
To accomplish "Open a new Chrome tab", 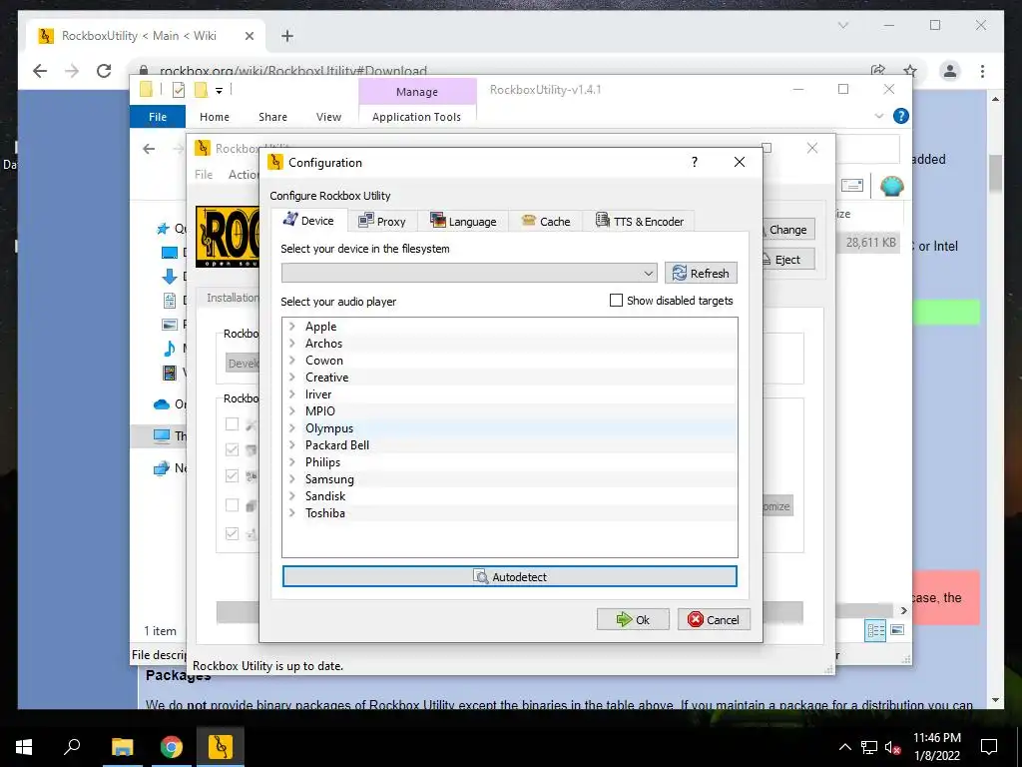I will tap(286, 36).
